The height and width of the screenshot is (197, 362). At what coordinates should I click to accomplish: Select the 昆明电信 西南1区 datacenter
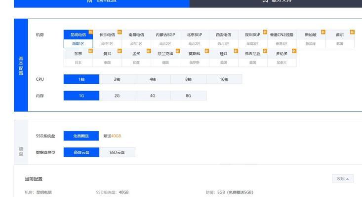point(78,39)
